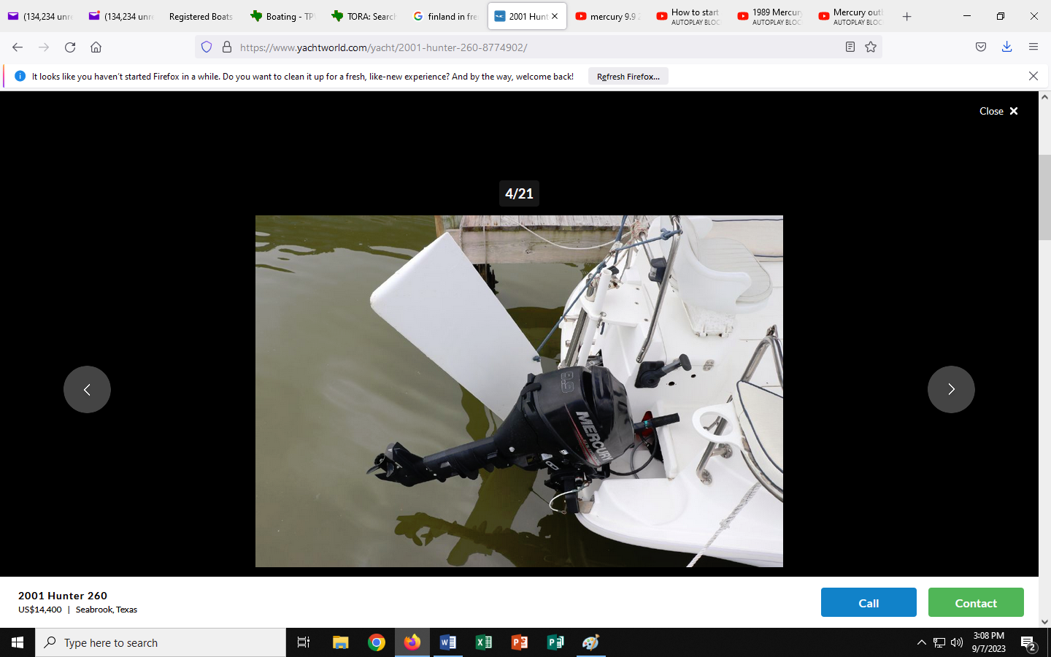Show the previous gallery photo
This screenshot has width=1051, height=657.
[87, 389]
